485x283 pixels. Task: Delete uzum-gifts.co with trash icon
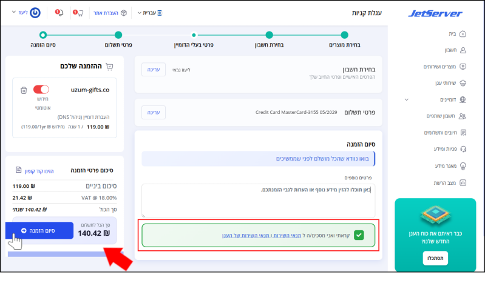[24, 90]
